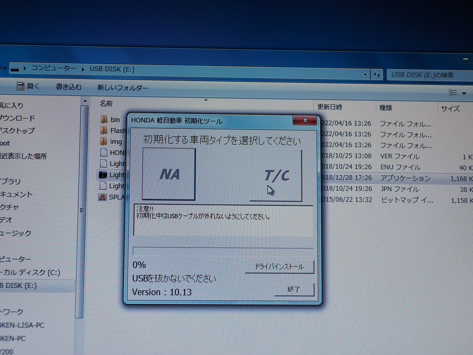
Task: Select the HON file icon
Action: (104, 152)
